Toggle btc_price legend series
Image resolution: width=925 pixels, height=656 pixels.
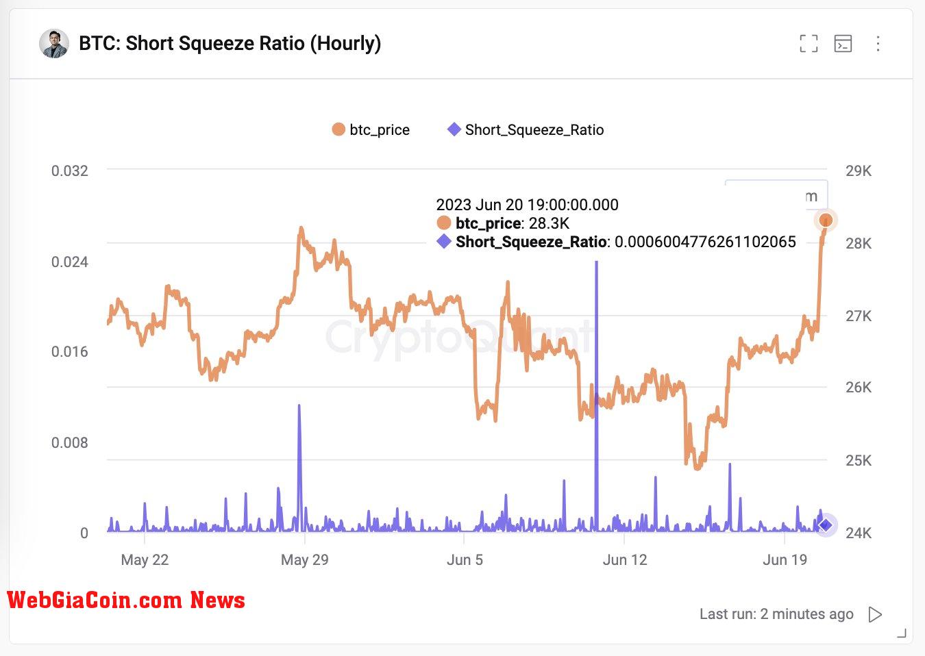coord(371,129)
